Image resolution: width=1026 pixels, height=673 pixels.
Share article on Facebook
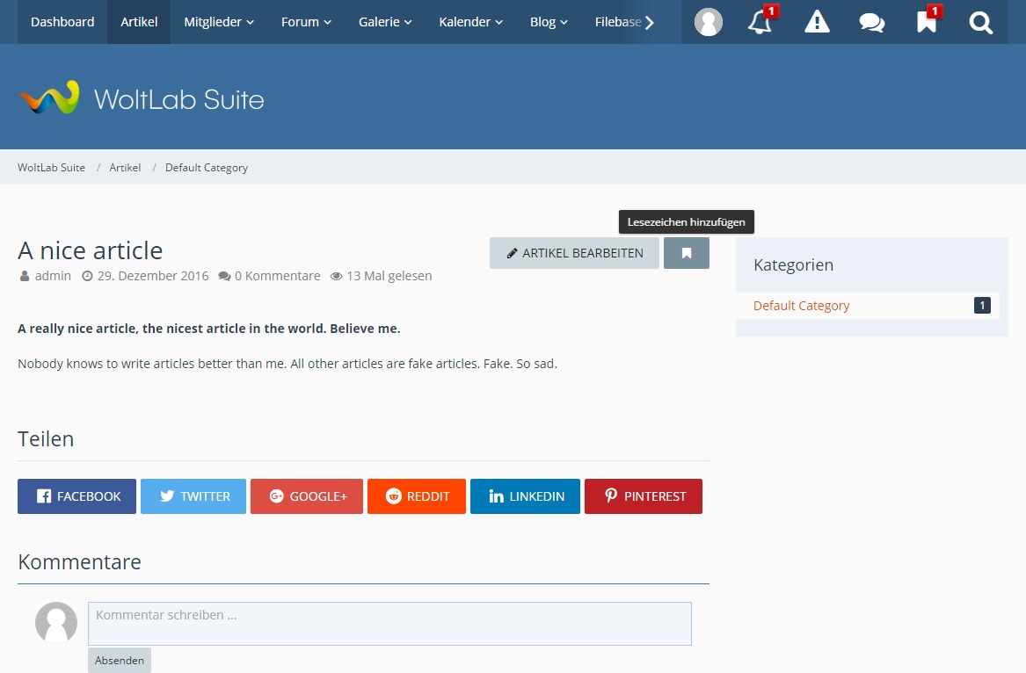click(76, 496)
